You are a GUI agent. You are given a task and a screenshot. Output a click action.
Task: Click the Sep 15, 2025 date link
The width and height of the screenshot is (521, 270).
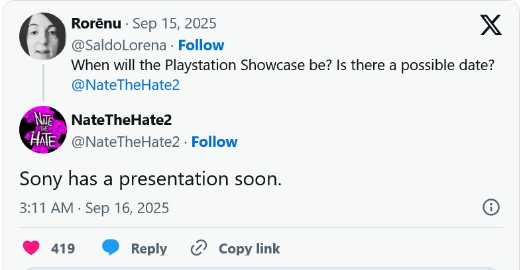pos(174,24)
